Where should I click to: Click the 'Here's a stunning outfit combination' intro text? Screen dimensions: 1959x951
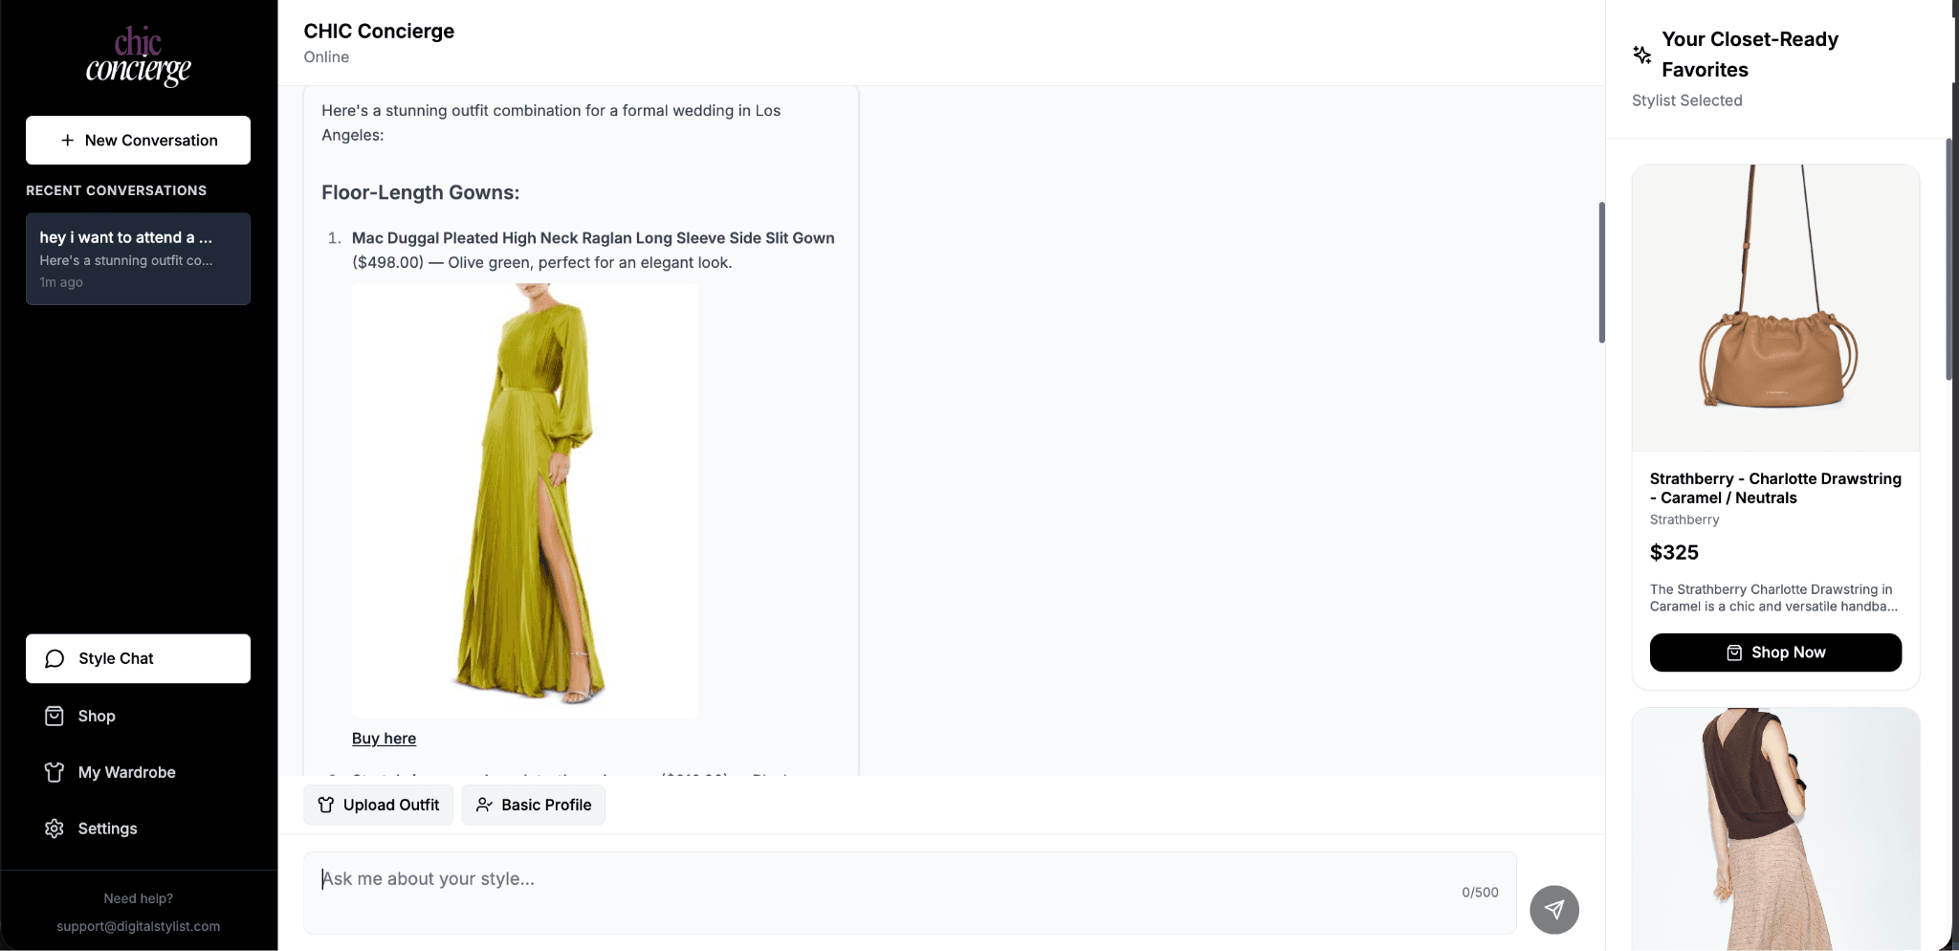pyautogui.click(x=551, y=122)
